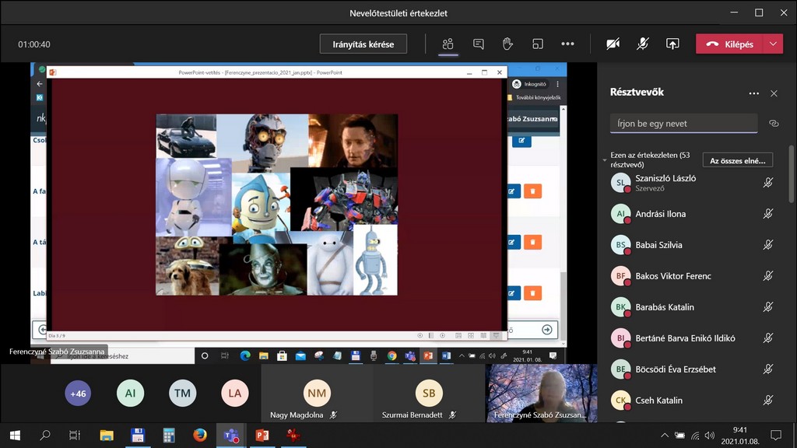Select the LA avatar in the bottom strip
797x448 pixels.
(235, 393)
